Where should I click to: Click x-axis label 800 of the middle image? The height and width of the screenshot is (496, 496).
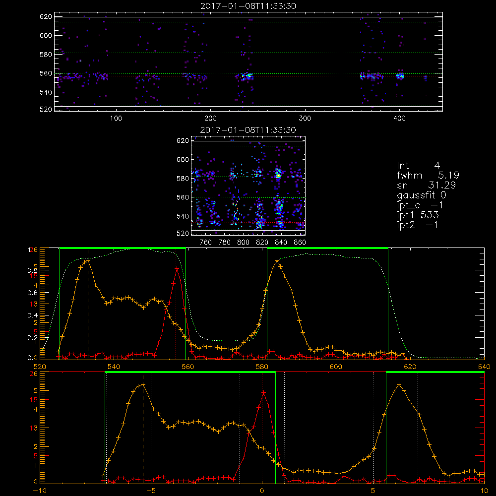243,243
